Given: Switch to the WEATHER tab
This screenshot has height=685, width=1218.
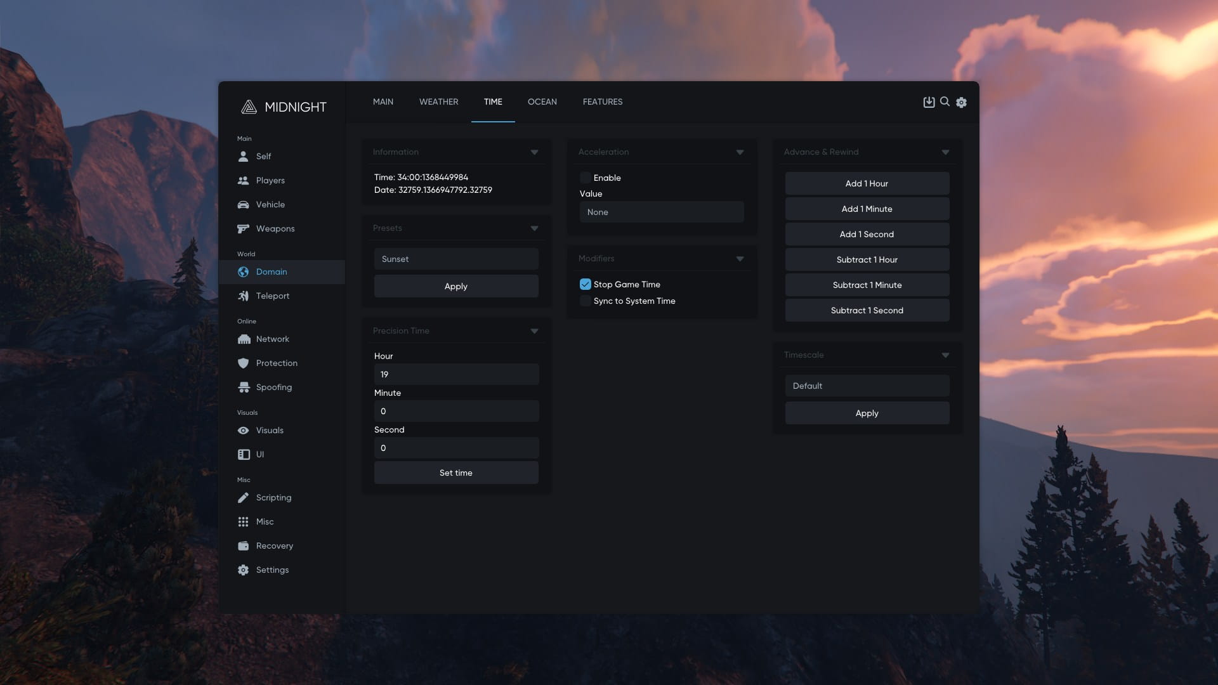Looking at the screenshot, I should [438, 101].
